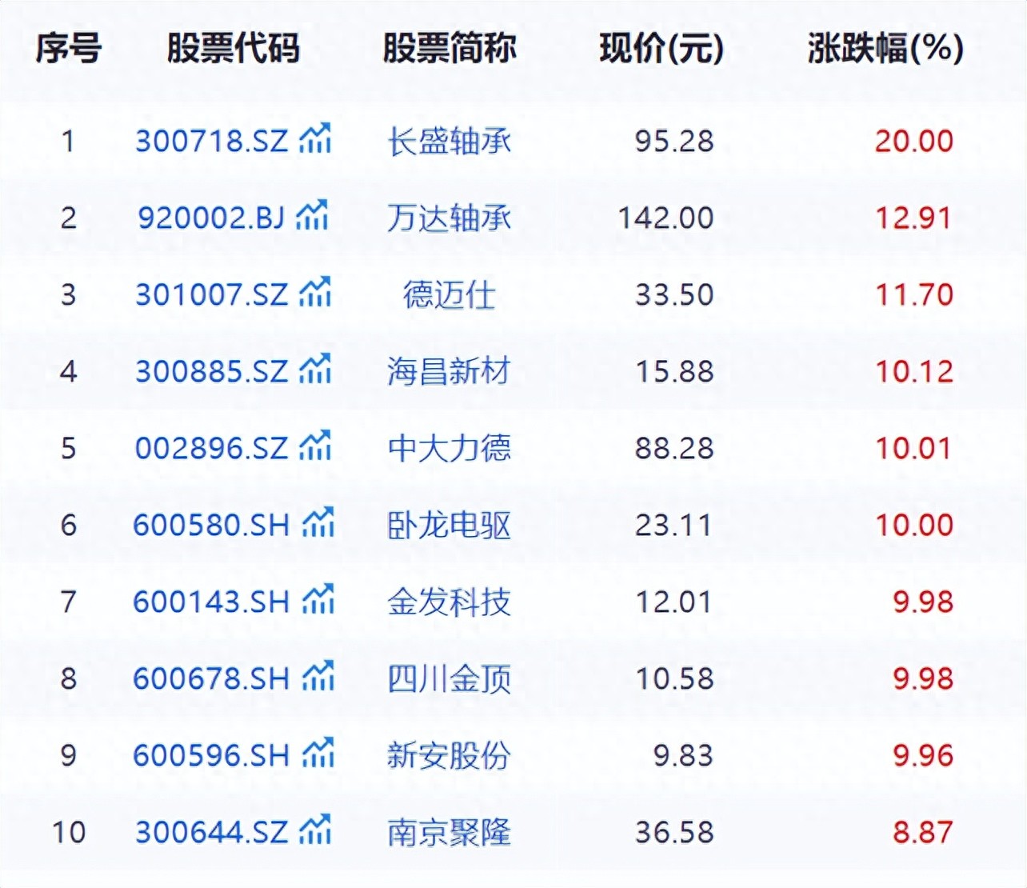This screenshot has width=1027, height=888.
Task: Select change value 12.91
Action: point(913,218)
